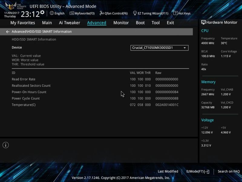Click Core Voltage value 1.115 V
The width and height of the screenshot is (242, 182).
226,56
